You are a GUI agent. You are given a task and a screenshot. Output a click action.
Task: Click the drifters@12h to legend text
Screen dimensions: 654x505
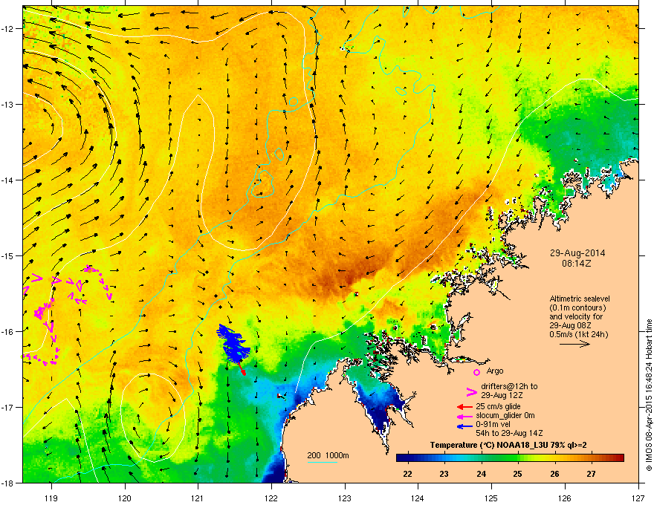[x=509, y=386]
